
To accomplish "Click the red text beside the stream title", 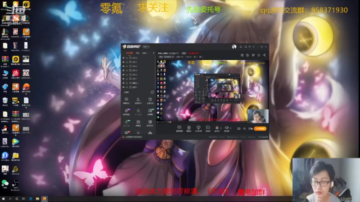I will point(193,53).
